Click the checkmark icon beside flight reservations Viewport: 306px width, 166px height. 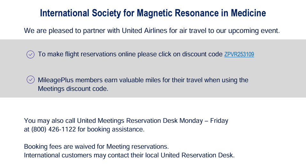[x=30, y=54]
